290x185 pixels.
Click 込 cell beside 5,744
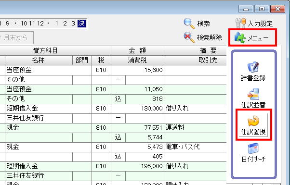[x=118, y=137]
